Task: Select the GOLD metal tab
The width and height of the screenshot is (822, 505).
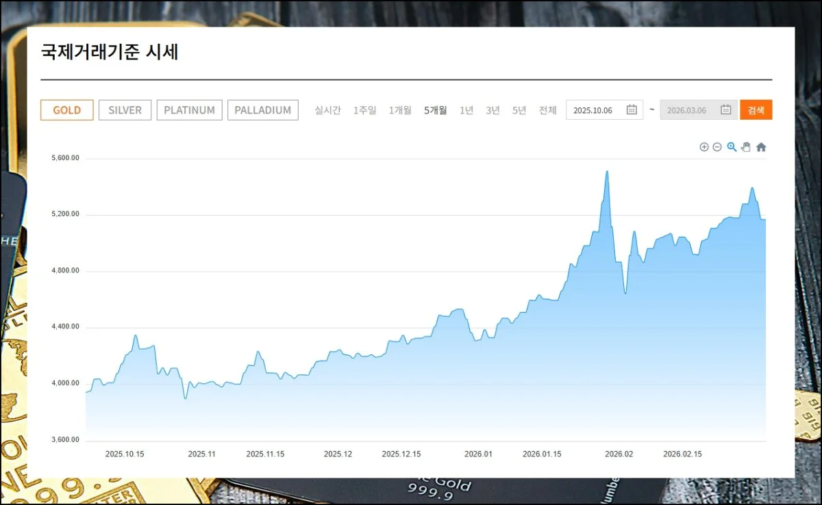Action: pyautogui.click(x=67, y=110)
